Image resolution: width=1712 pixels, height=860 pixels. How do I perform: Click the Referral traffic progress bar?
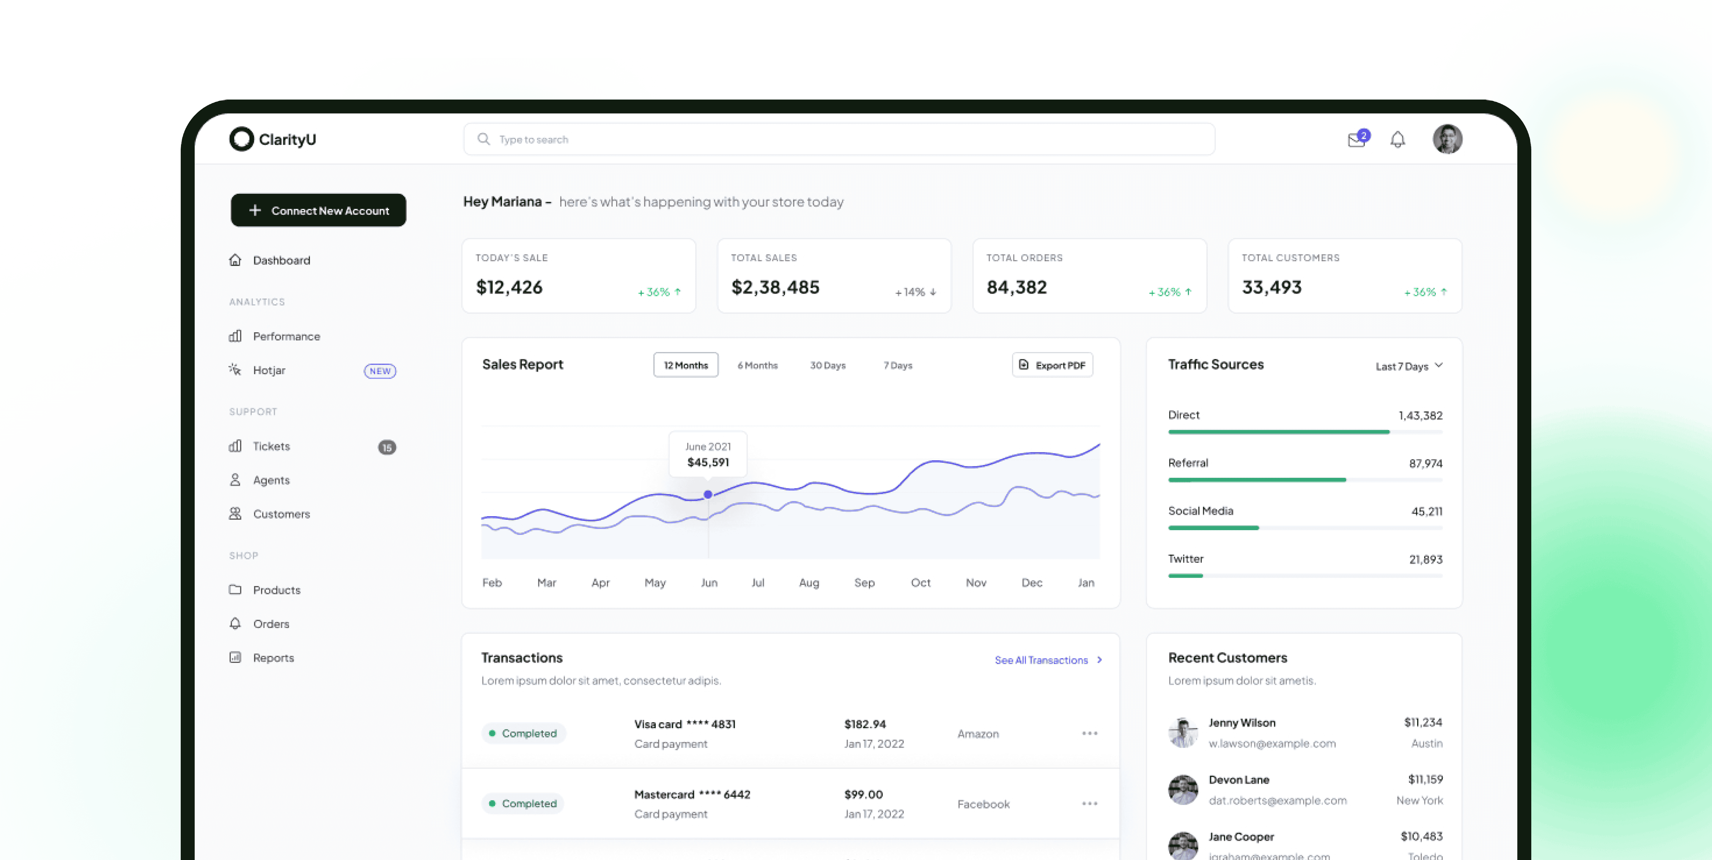coord(1305,480)
